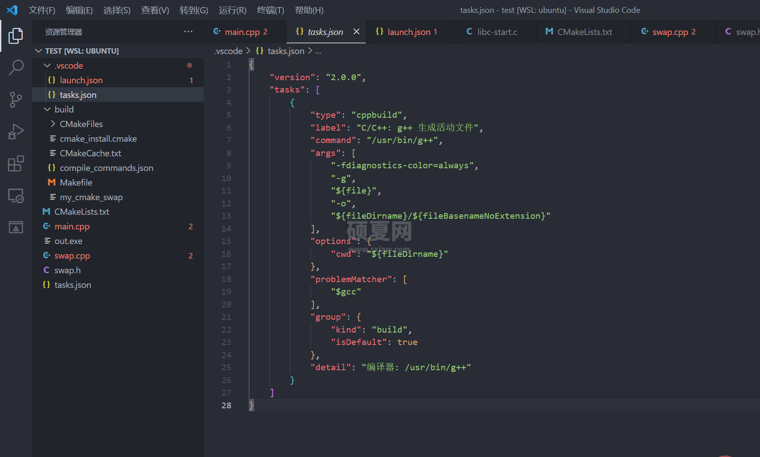This screenshot has height=457, width=760.
Task: Open main.cpp in the explorer tree
Action: click(x=118, y=226)
